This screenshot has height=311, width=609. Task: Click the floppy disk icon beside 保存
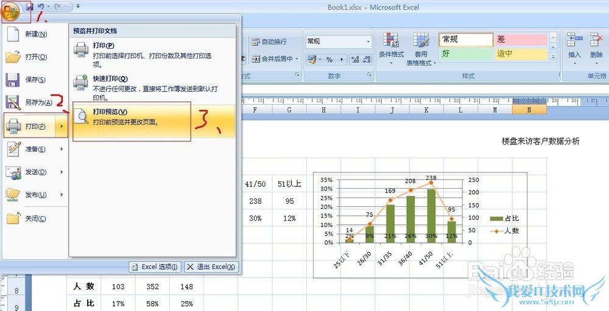click(13, 80)
